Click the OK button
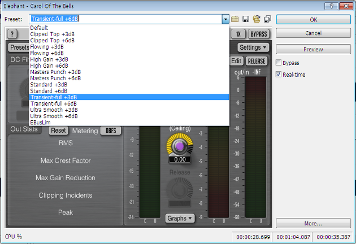This screenshot has height=244, width=356. tap(313, 20)
